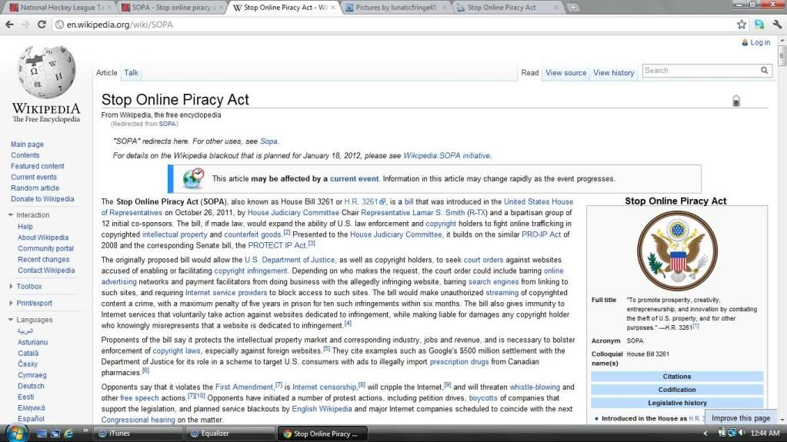
Task: Click the Wikipedia globe logo
Action: [45, 71]
